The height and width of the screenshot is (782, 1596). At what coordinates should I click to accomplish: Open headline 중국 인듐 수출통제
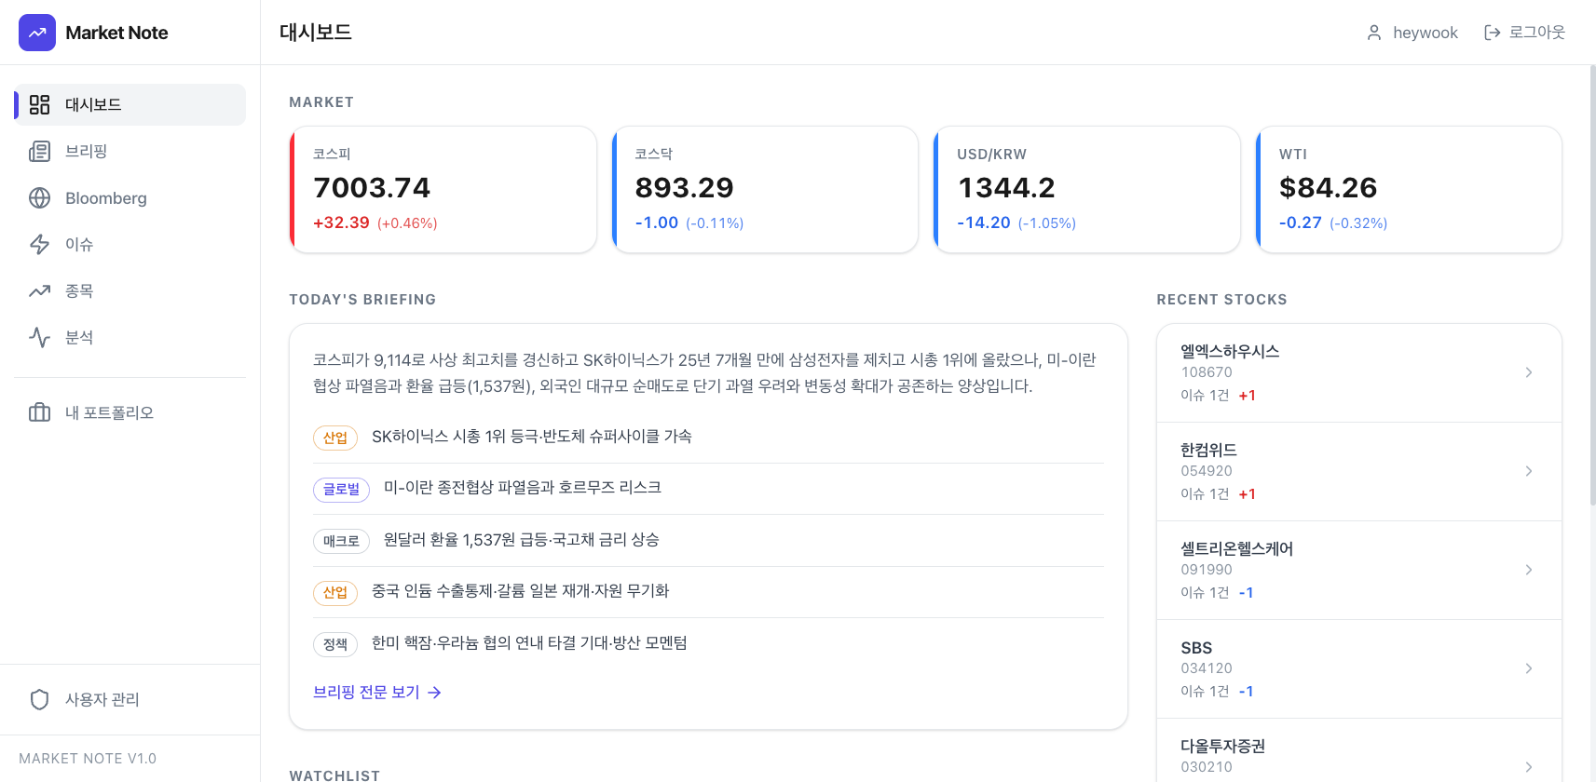coord(520,591)
